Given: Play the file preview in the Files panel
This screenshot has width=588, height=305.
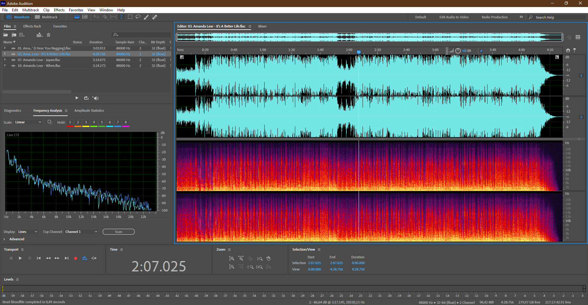Looking at the screenshot, I should (x=77, y=98).
